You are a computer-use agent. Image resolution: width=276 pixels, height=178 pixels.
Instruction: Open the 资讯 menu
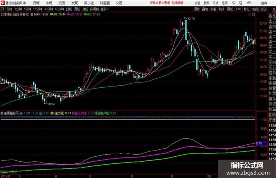(62, 3)
